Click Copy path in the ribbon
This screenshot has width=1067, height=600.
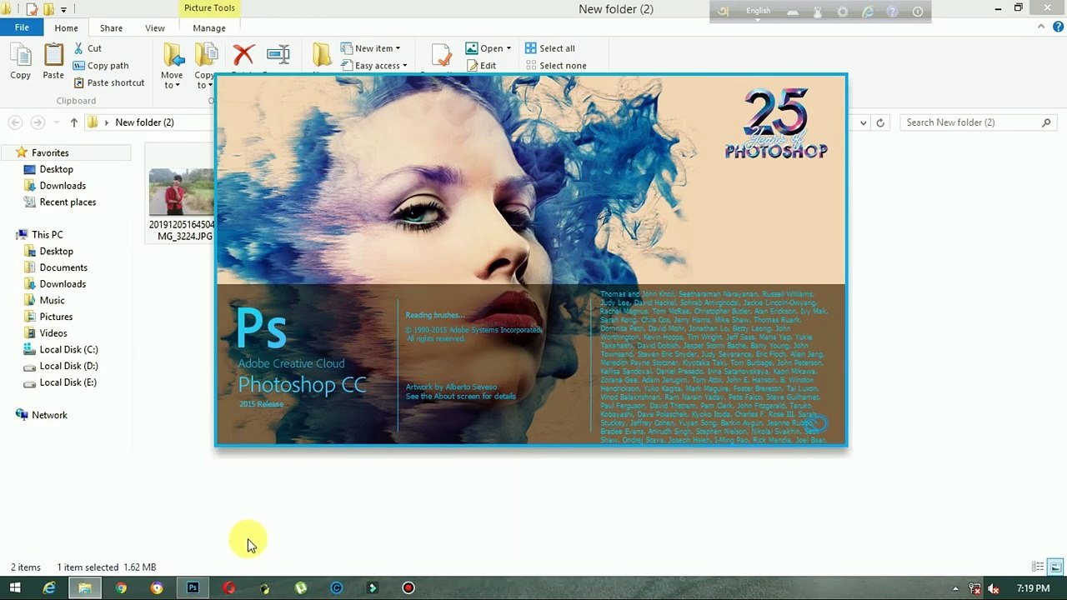pos(100,66)
